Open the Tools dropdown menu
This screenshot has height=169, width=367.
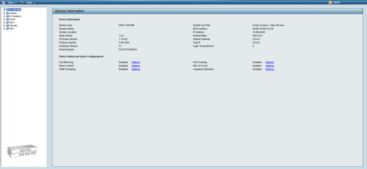pos(31,3)
